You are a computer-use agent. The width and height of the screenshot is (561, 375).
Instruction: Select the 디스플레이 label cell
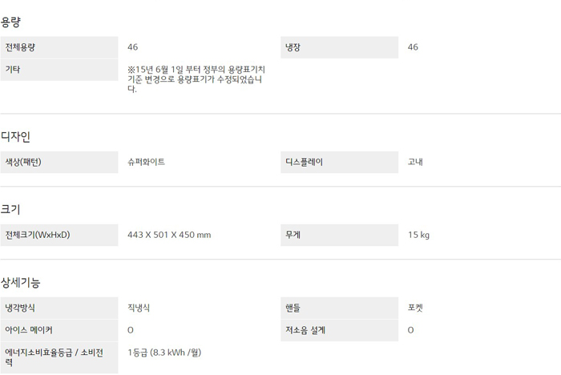point(339,162)
